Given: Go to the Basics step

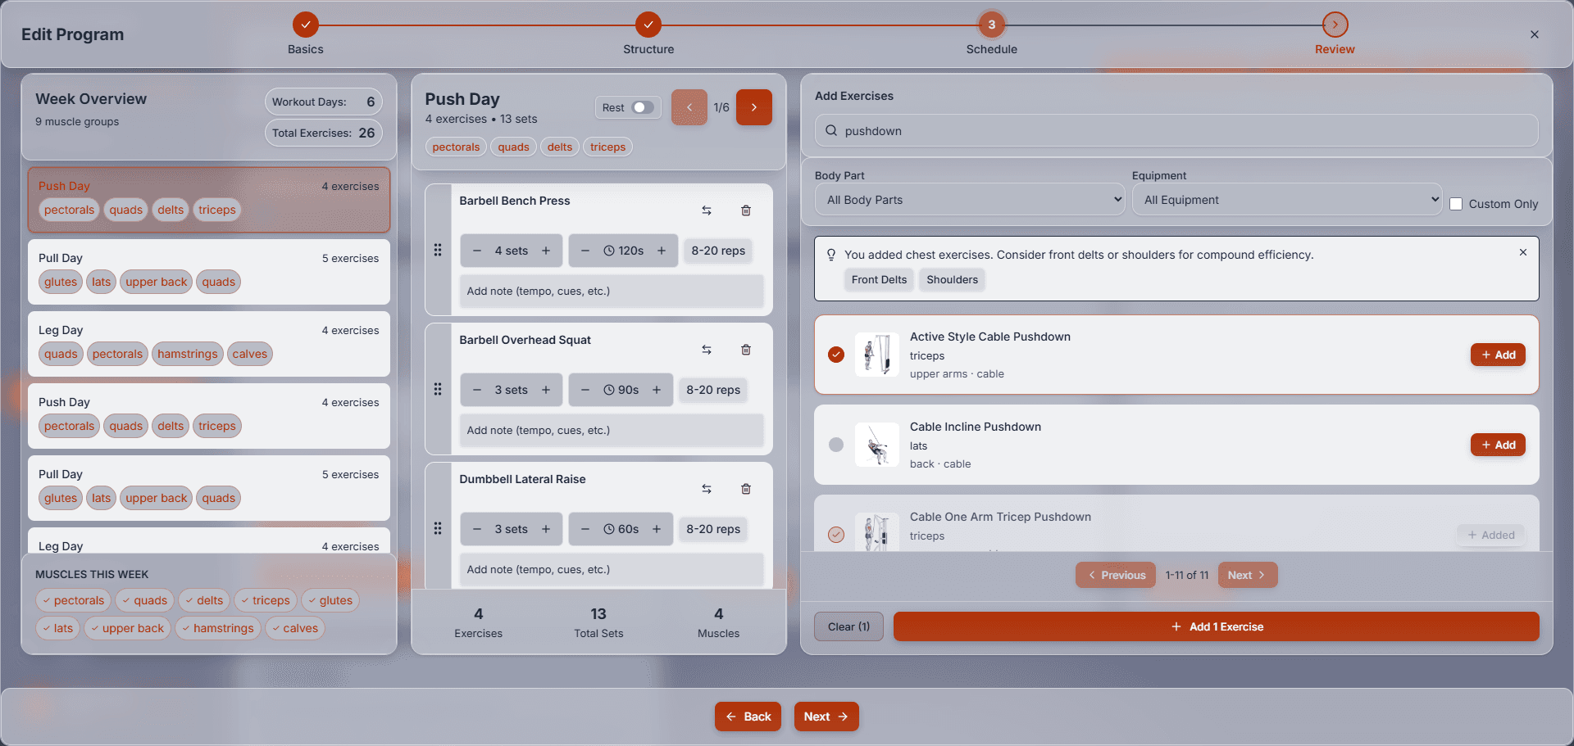Looking at the screenshot, I should pos(305,25).
